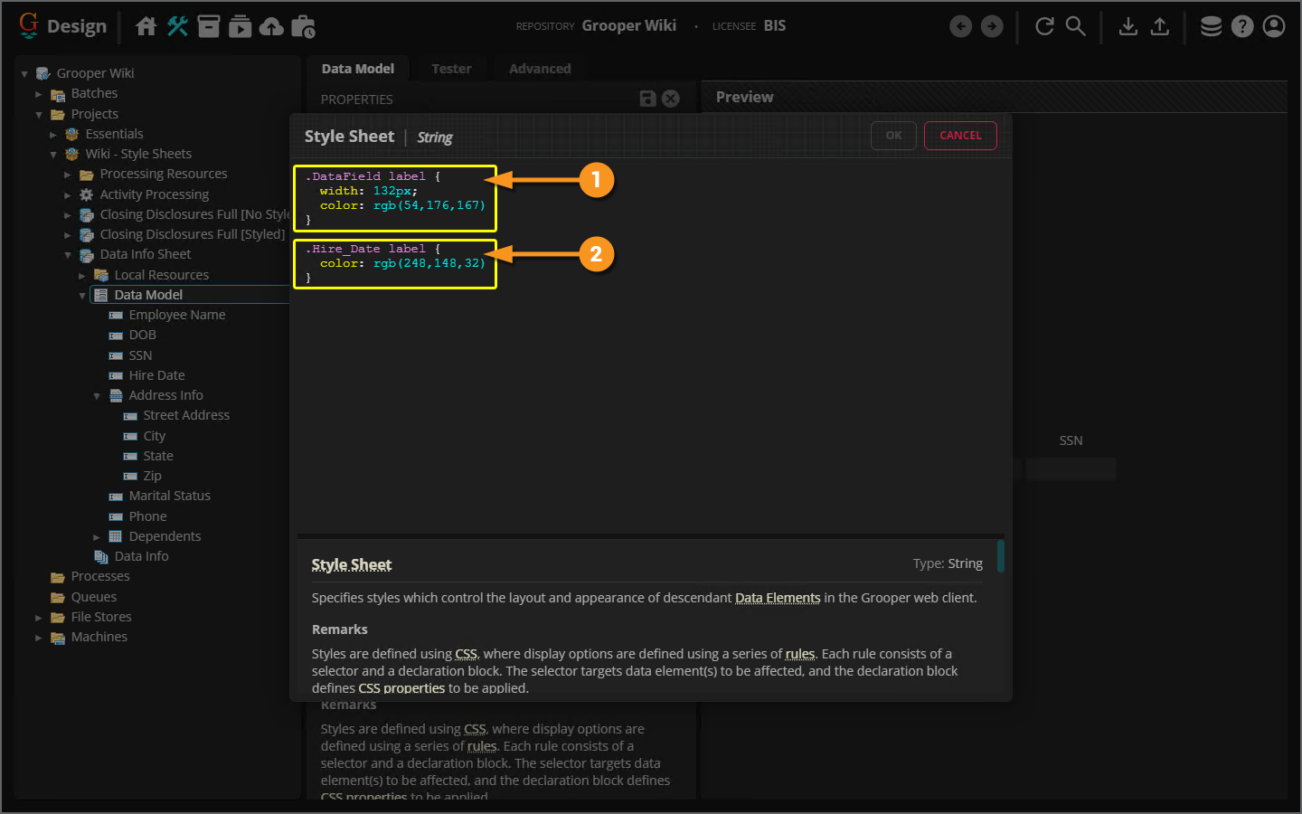Switch to the Data Model tab
Viewport: 1302px width, 814px height.
(x=358, y=69)
